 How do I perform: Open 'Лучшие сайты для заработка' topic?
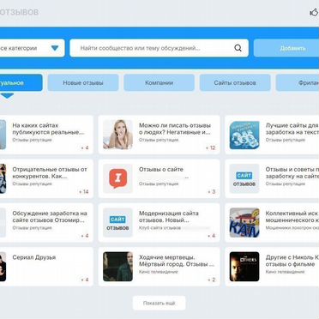pos(292,129)
